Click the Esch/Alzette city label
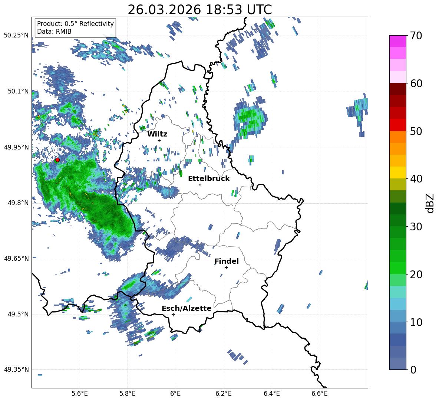The image size is (439, 401). coord(187,309)
